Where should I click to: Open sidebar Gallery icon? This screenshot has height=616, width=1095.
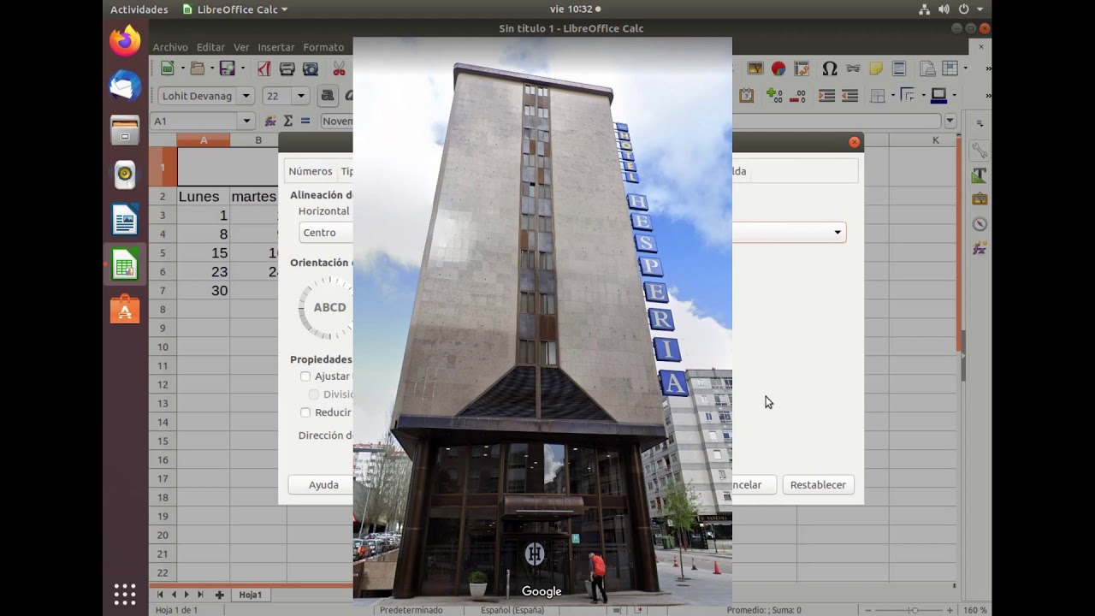[980, 199]
